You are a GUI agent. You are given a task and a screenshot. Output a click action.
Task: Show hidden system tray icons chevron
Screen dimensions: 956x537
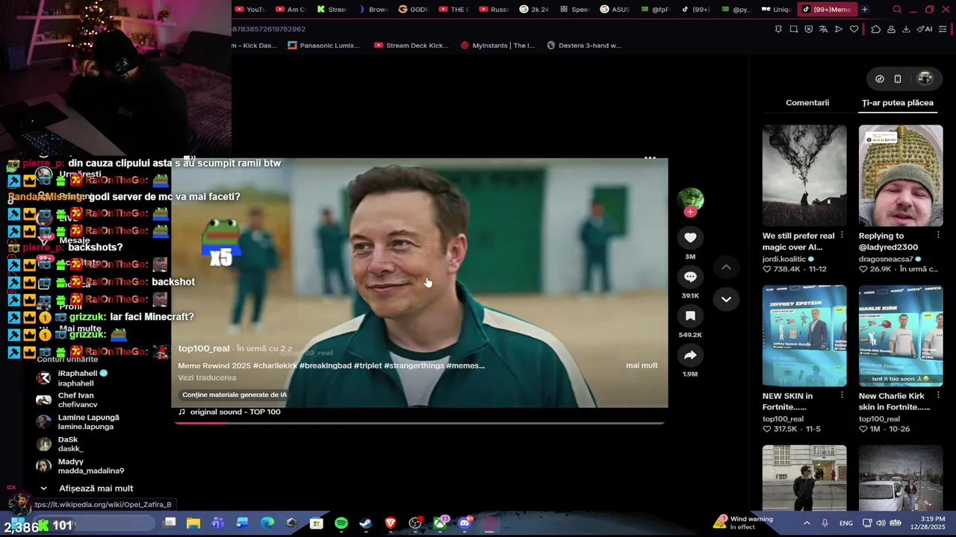pyautogui.click(x=807, y=524)
